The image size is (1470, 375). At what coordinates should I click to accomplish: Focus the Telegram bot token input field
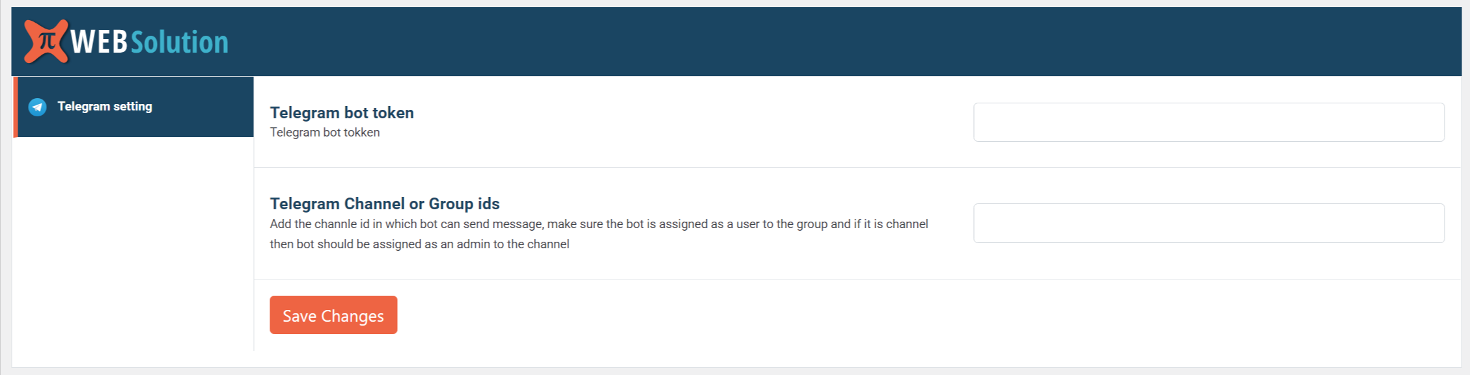click(1209, 122)
